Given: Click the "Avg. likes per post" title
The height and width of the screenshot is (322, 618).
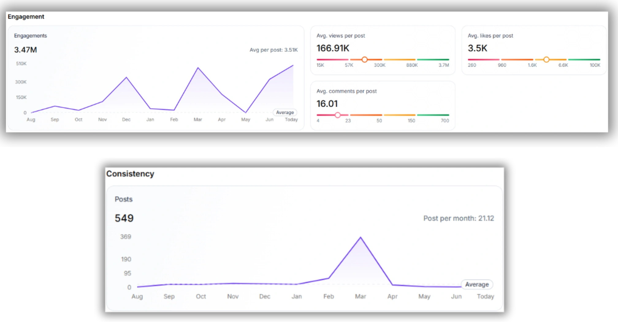Looking at the screenshot, I should (490, 36).
